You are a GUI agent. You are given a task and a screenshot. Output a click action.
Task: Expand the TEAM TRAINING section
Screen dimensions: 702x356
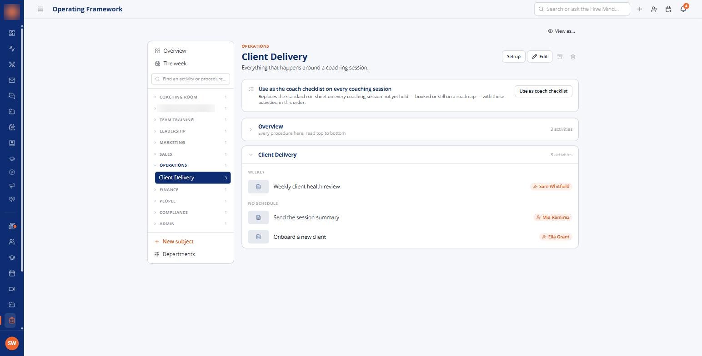pos(191,120)
